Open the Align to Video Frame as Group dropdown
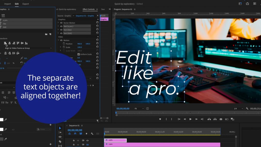 pos(28,48)
